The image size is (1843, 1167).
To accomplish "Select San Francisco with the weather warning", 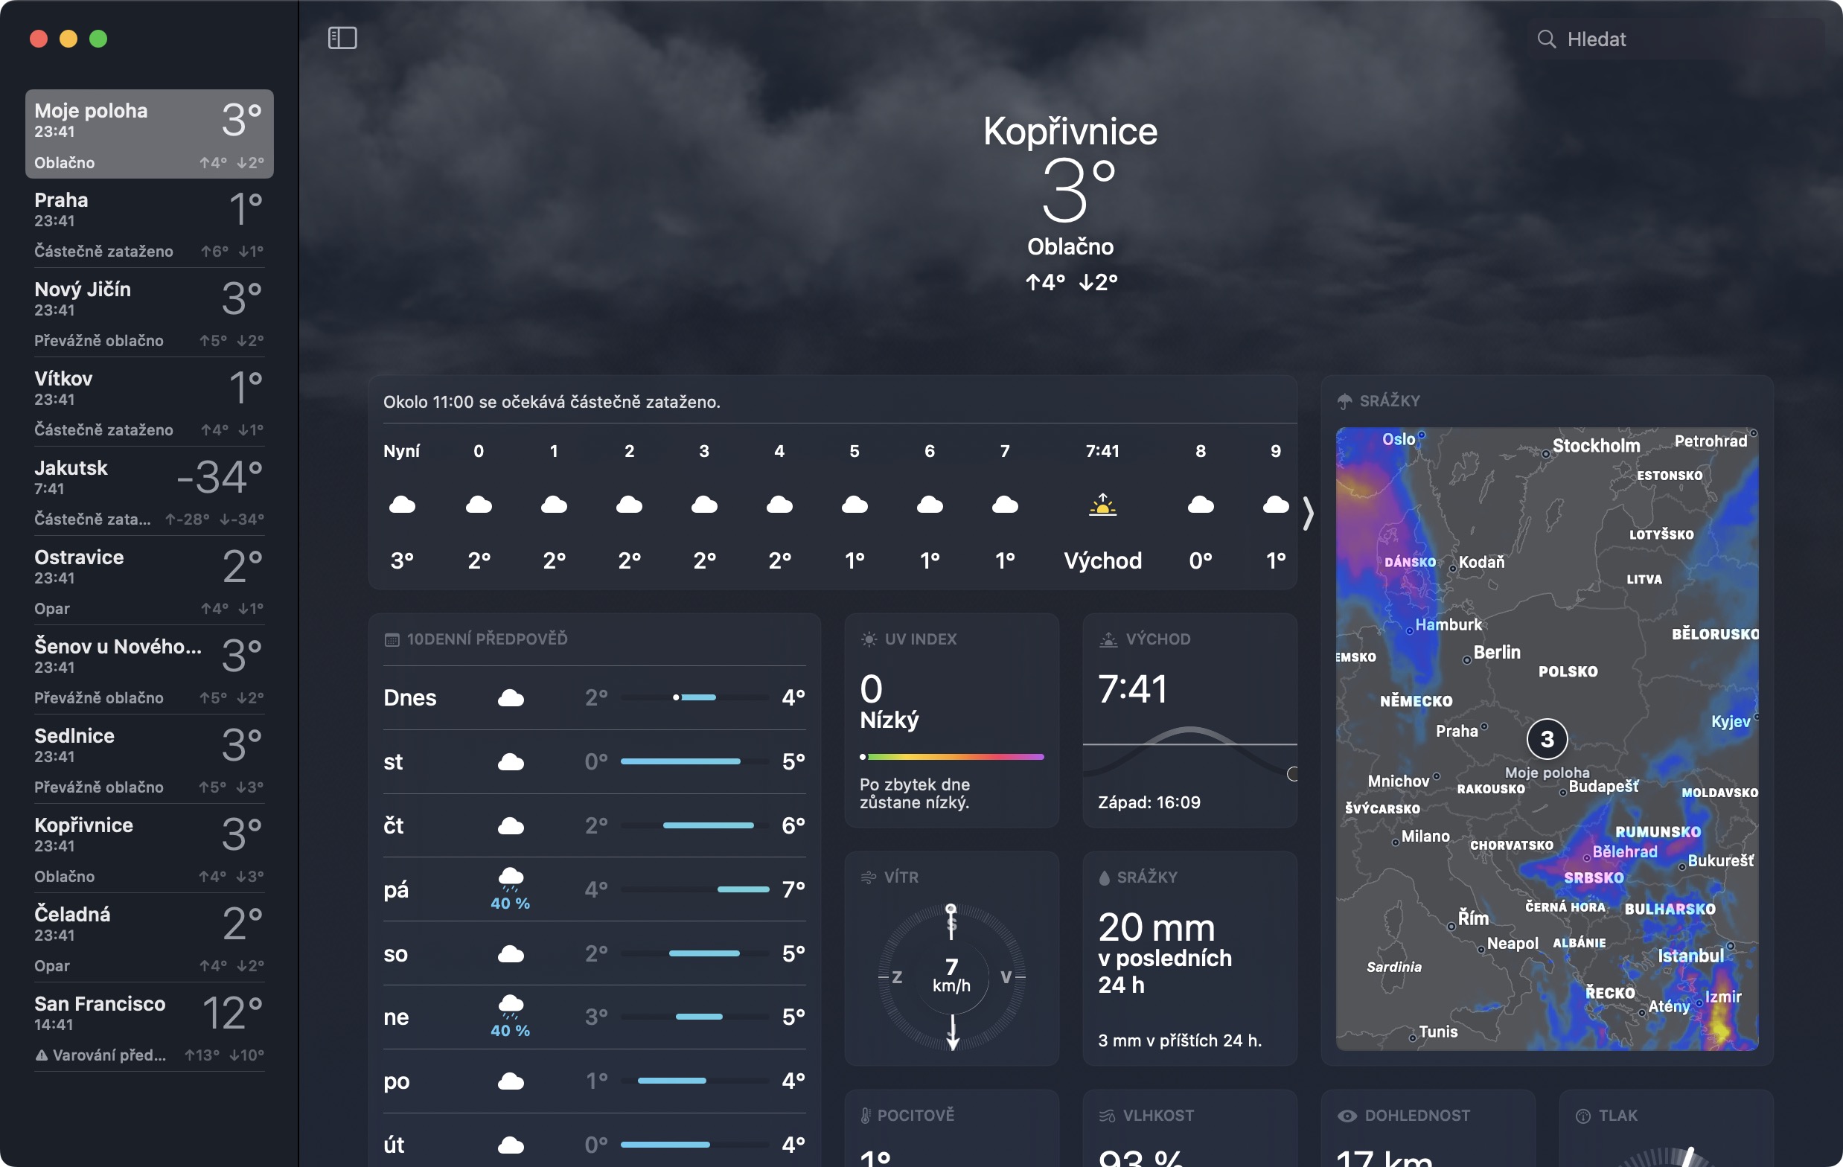I will click(150, 1028).
